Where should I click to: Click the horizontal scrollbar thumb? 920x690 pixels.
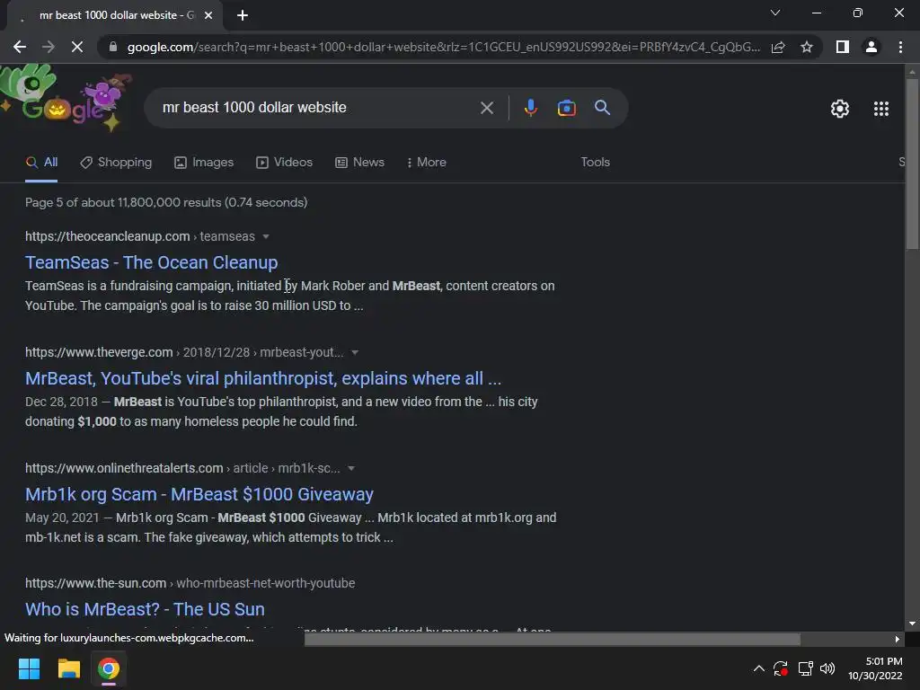(553, 639)
